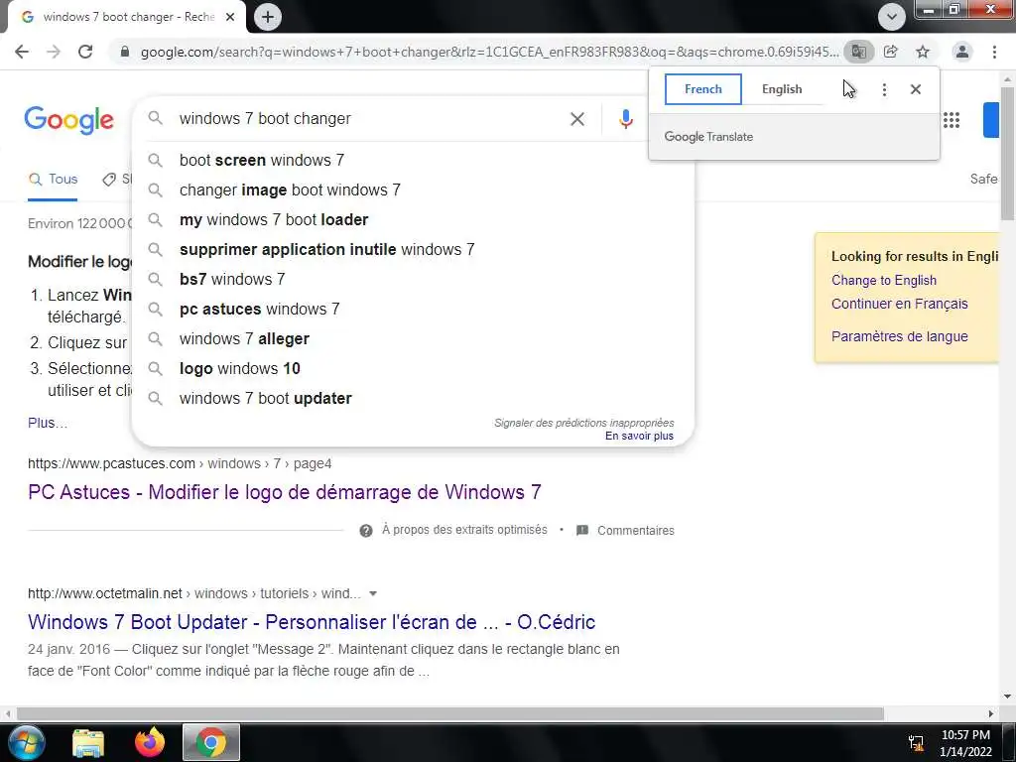Choose suggestion 'bs7 windows 7'
This screenshot has height=762, width=1016.
click(412, 279)
